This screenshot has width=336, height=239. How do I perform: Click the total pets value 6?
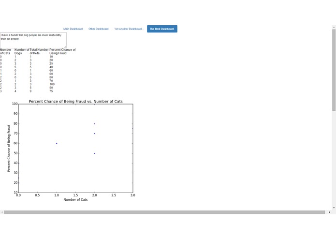[30, 77]
